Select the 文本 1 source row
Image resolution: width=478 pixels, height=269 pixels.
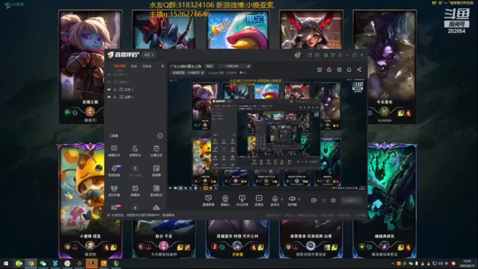[x=136, y=89]
